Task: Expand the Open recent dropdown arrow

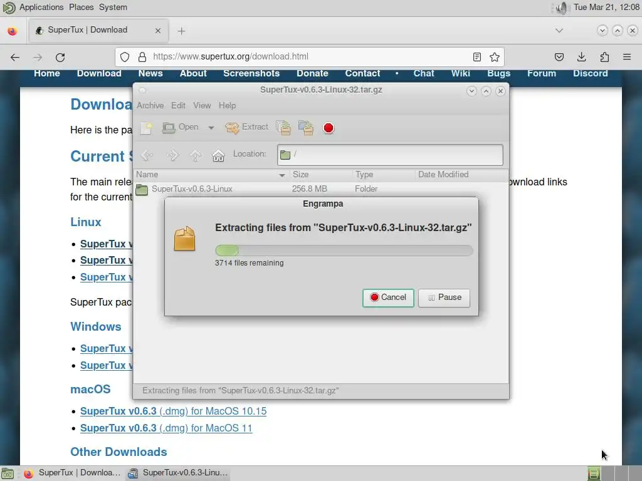Action: coord(211,128)
